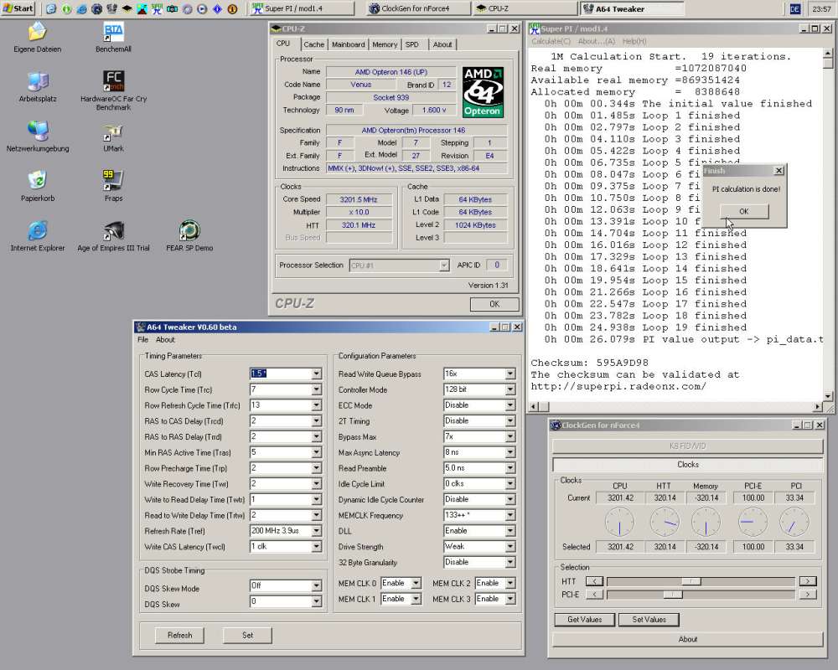Select the Fraps desktop shortcut
The width and height of the screenshot is (838, 670).
(113, 181)
